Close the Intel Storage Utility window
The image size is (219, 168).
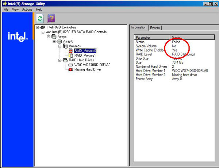point(216,4)
